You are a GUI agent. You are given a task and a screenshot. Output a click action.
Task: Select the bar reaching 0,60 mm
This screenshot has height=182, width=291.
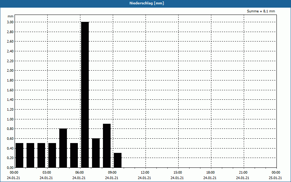click(x=96, y=153)
